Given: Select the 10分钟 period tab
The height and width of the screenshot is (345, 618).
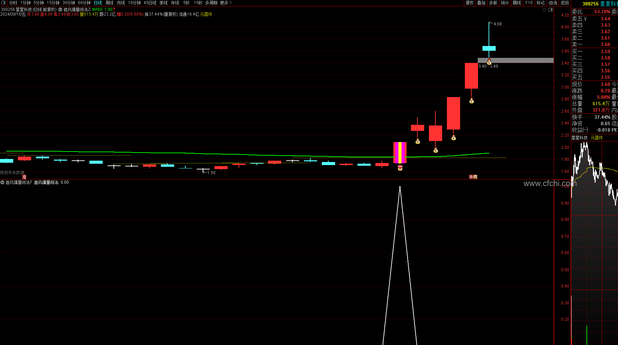Looking at the screenshot, I should (135, 3).
